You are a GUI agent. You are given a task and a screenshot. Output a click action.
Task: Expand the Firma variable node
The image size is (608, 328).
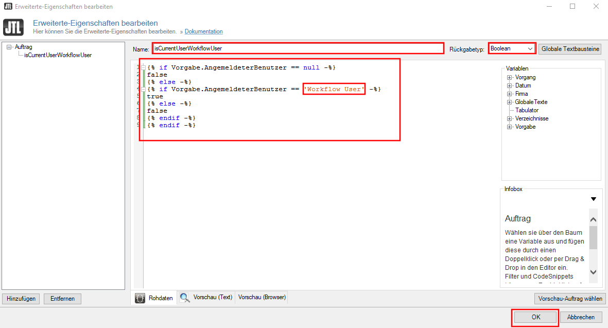(x=510, y=94)
